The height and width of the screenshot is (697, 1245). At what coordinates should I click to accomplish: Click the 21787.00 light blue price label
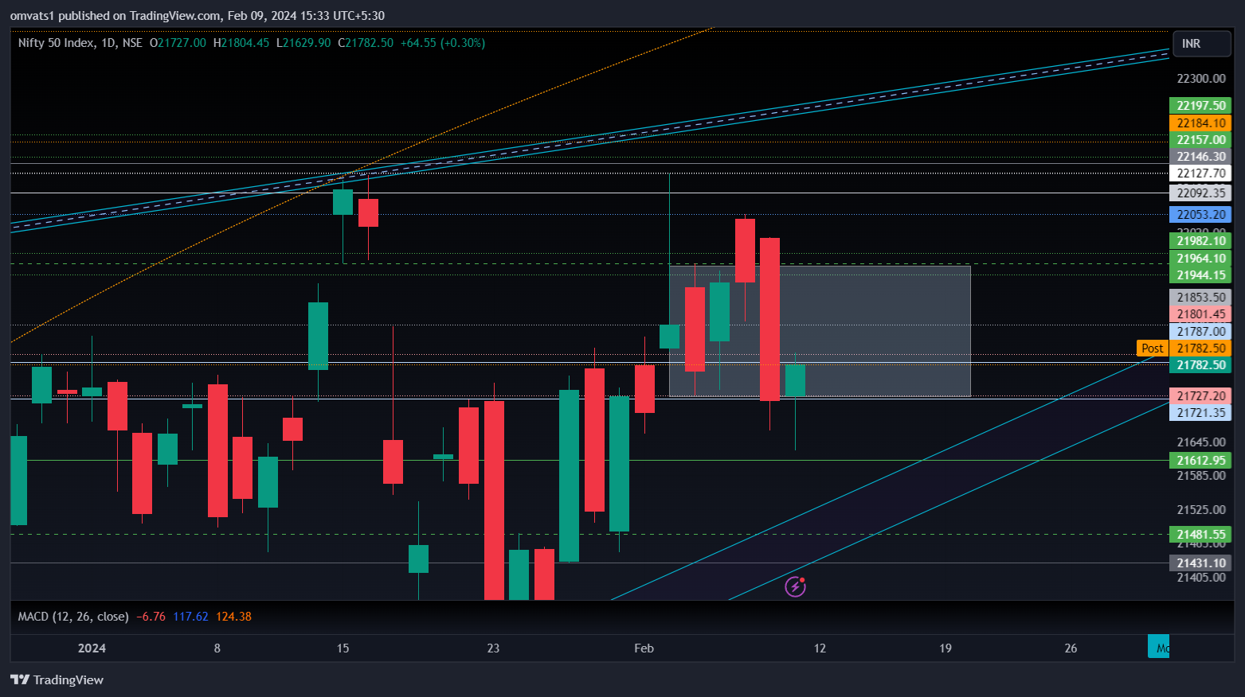(1201, 332)
